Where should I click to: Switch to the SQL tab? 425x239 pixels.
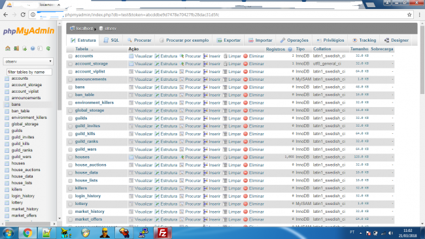click(x=111, y=40)
